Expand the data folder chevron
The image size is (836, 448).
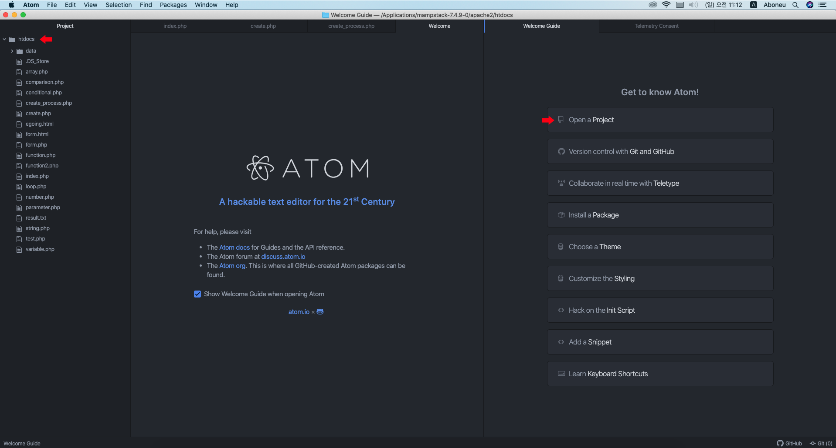pos(12,51)
